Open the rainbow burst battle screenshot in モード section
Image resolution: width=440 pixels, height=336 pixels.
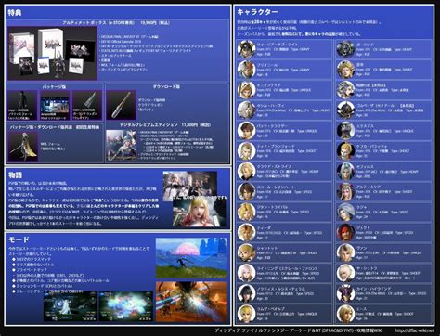click(x=125, y=306)
